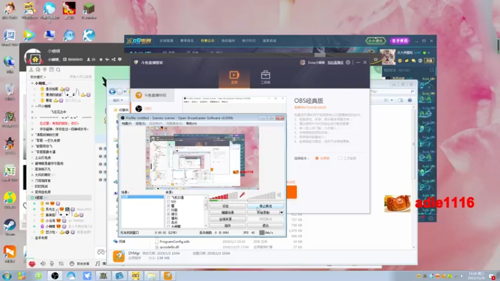Open the 帮助(H) menu in OBS
Screen dimensions: 500x281
(x=192, y=124)
